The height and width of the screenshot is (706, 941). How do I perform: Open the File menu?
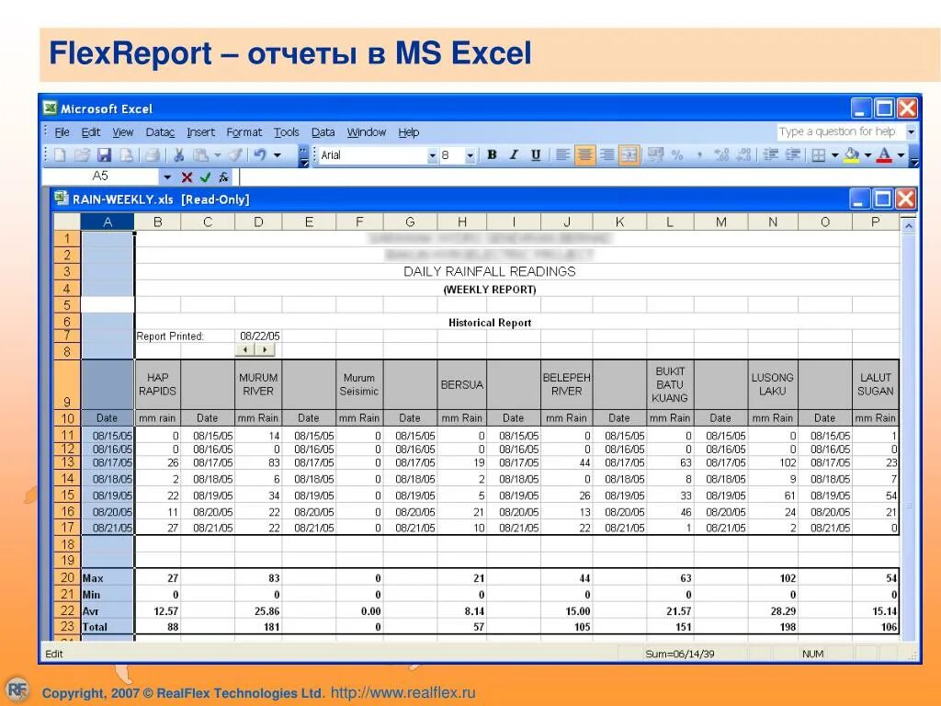(x=62, y=132)
